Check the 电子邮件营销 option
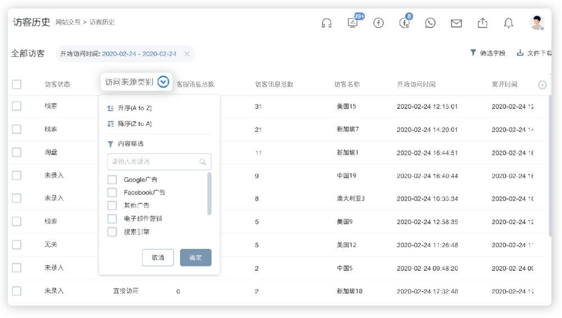This screenshot has height=318, width=562. click(112, 219)
